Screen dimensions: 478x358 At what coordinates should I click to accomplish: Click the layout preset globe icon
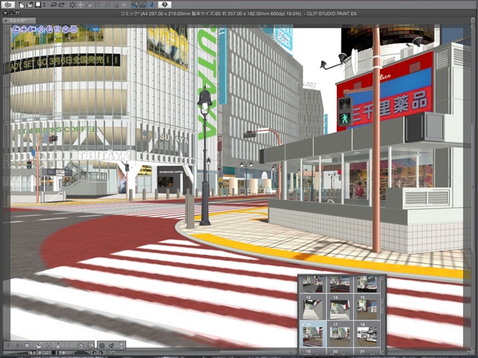[81, 345]
